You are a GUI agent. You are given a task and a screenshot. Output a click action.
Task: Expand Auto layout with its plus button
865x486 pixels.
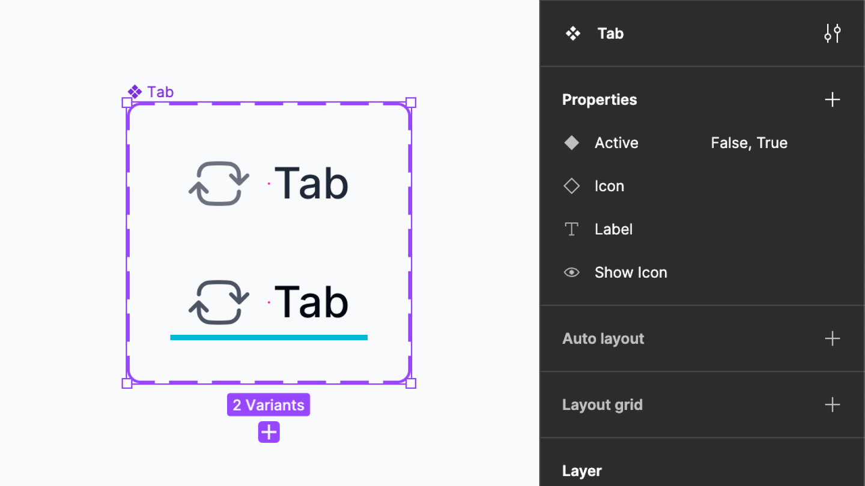[x=832, y=338]
